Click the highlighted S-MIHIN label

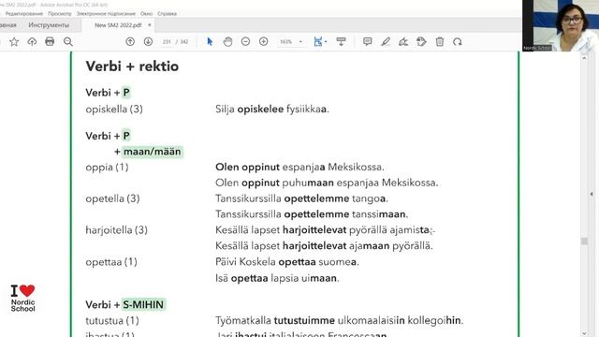click(x=143, y=304)
